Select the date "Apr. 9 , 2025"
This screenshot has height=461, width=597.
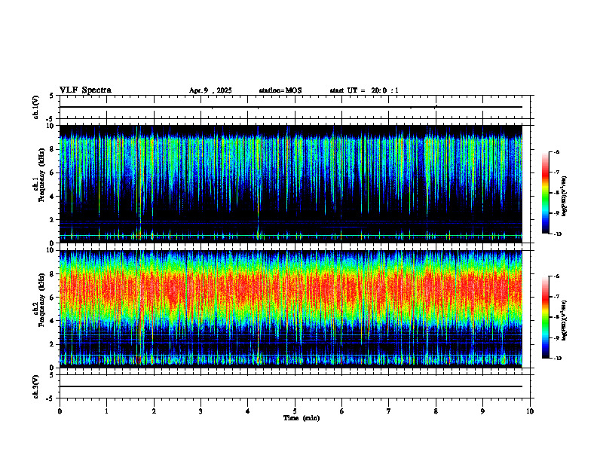point(210,90)
